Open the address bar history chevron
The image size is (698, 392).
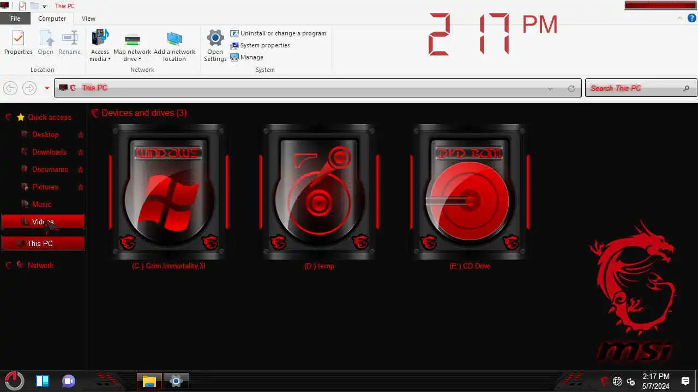(550, 88)
